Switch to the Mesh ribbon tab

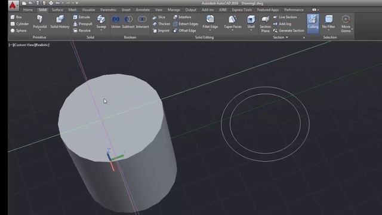click(x=72, y=10)
